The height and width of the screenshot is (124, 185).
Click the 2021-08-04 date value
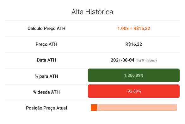122,60
